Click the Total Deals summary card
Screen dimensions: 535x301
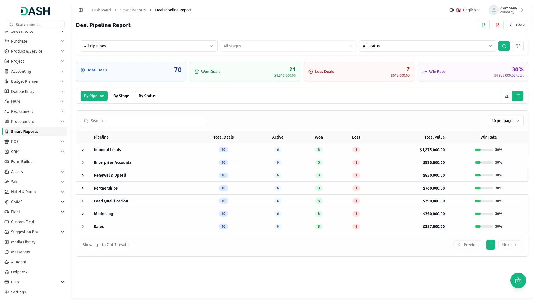pos(131,72)
